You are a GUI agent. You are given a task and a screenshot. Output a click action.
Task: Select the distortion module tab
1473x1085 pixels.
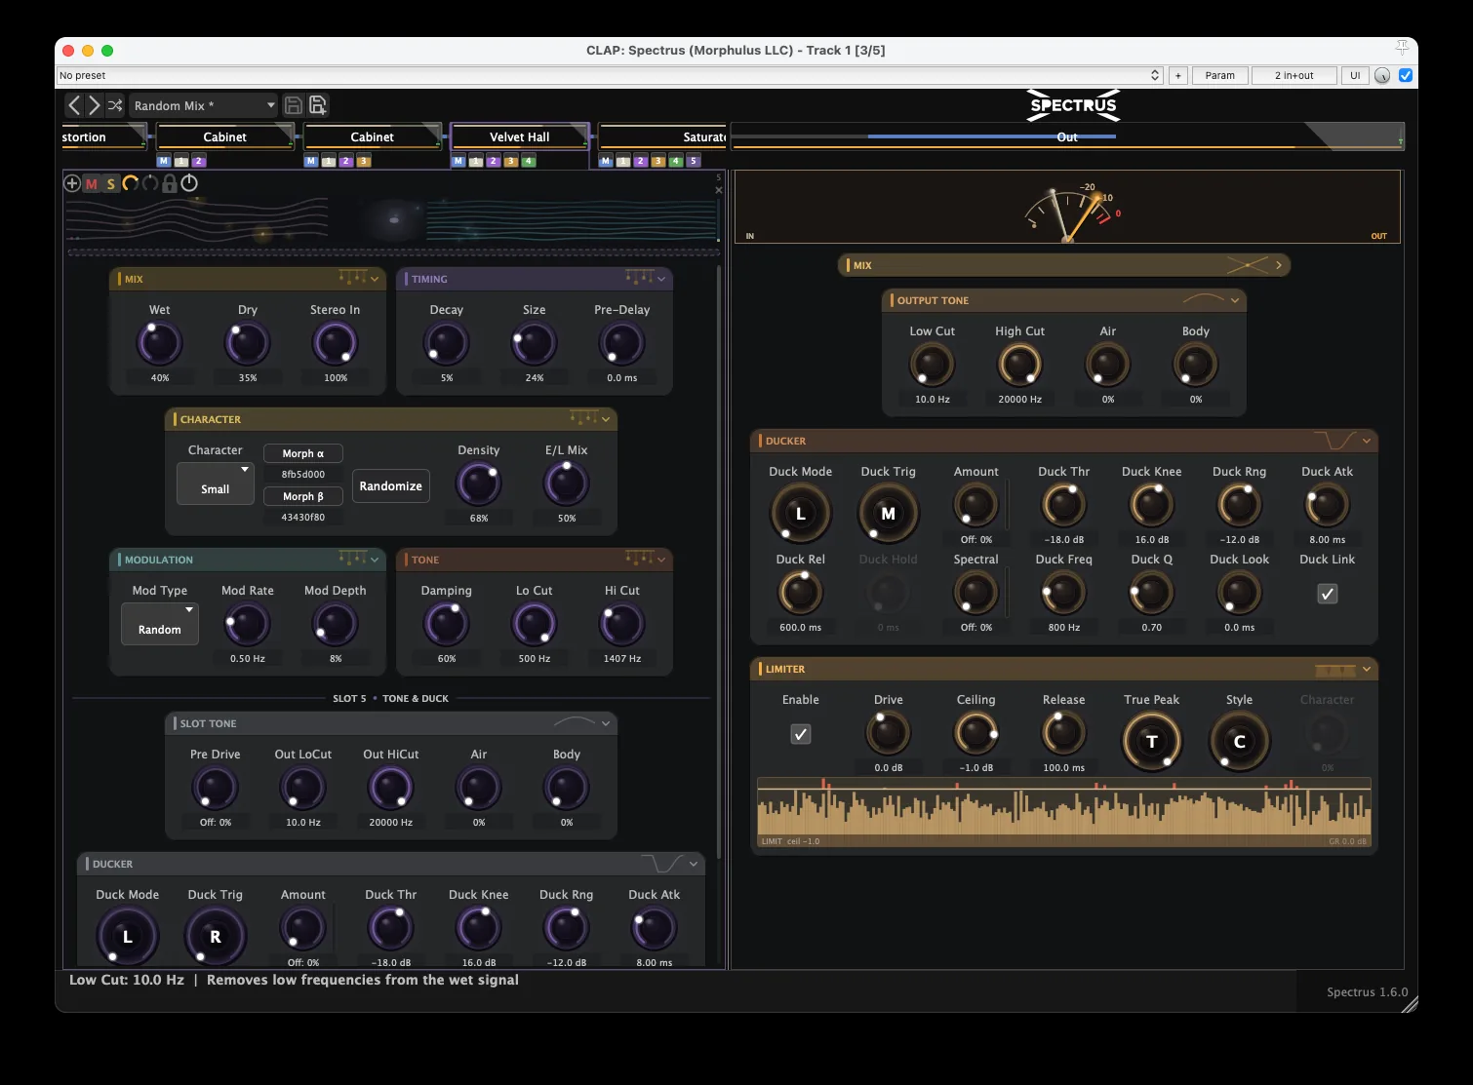pyautogui.click(x=103, y=136)
